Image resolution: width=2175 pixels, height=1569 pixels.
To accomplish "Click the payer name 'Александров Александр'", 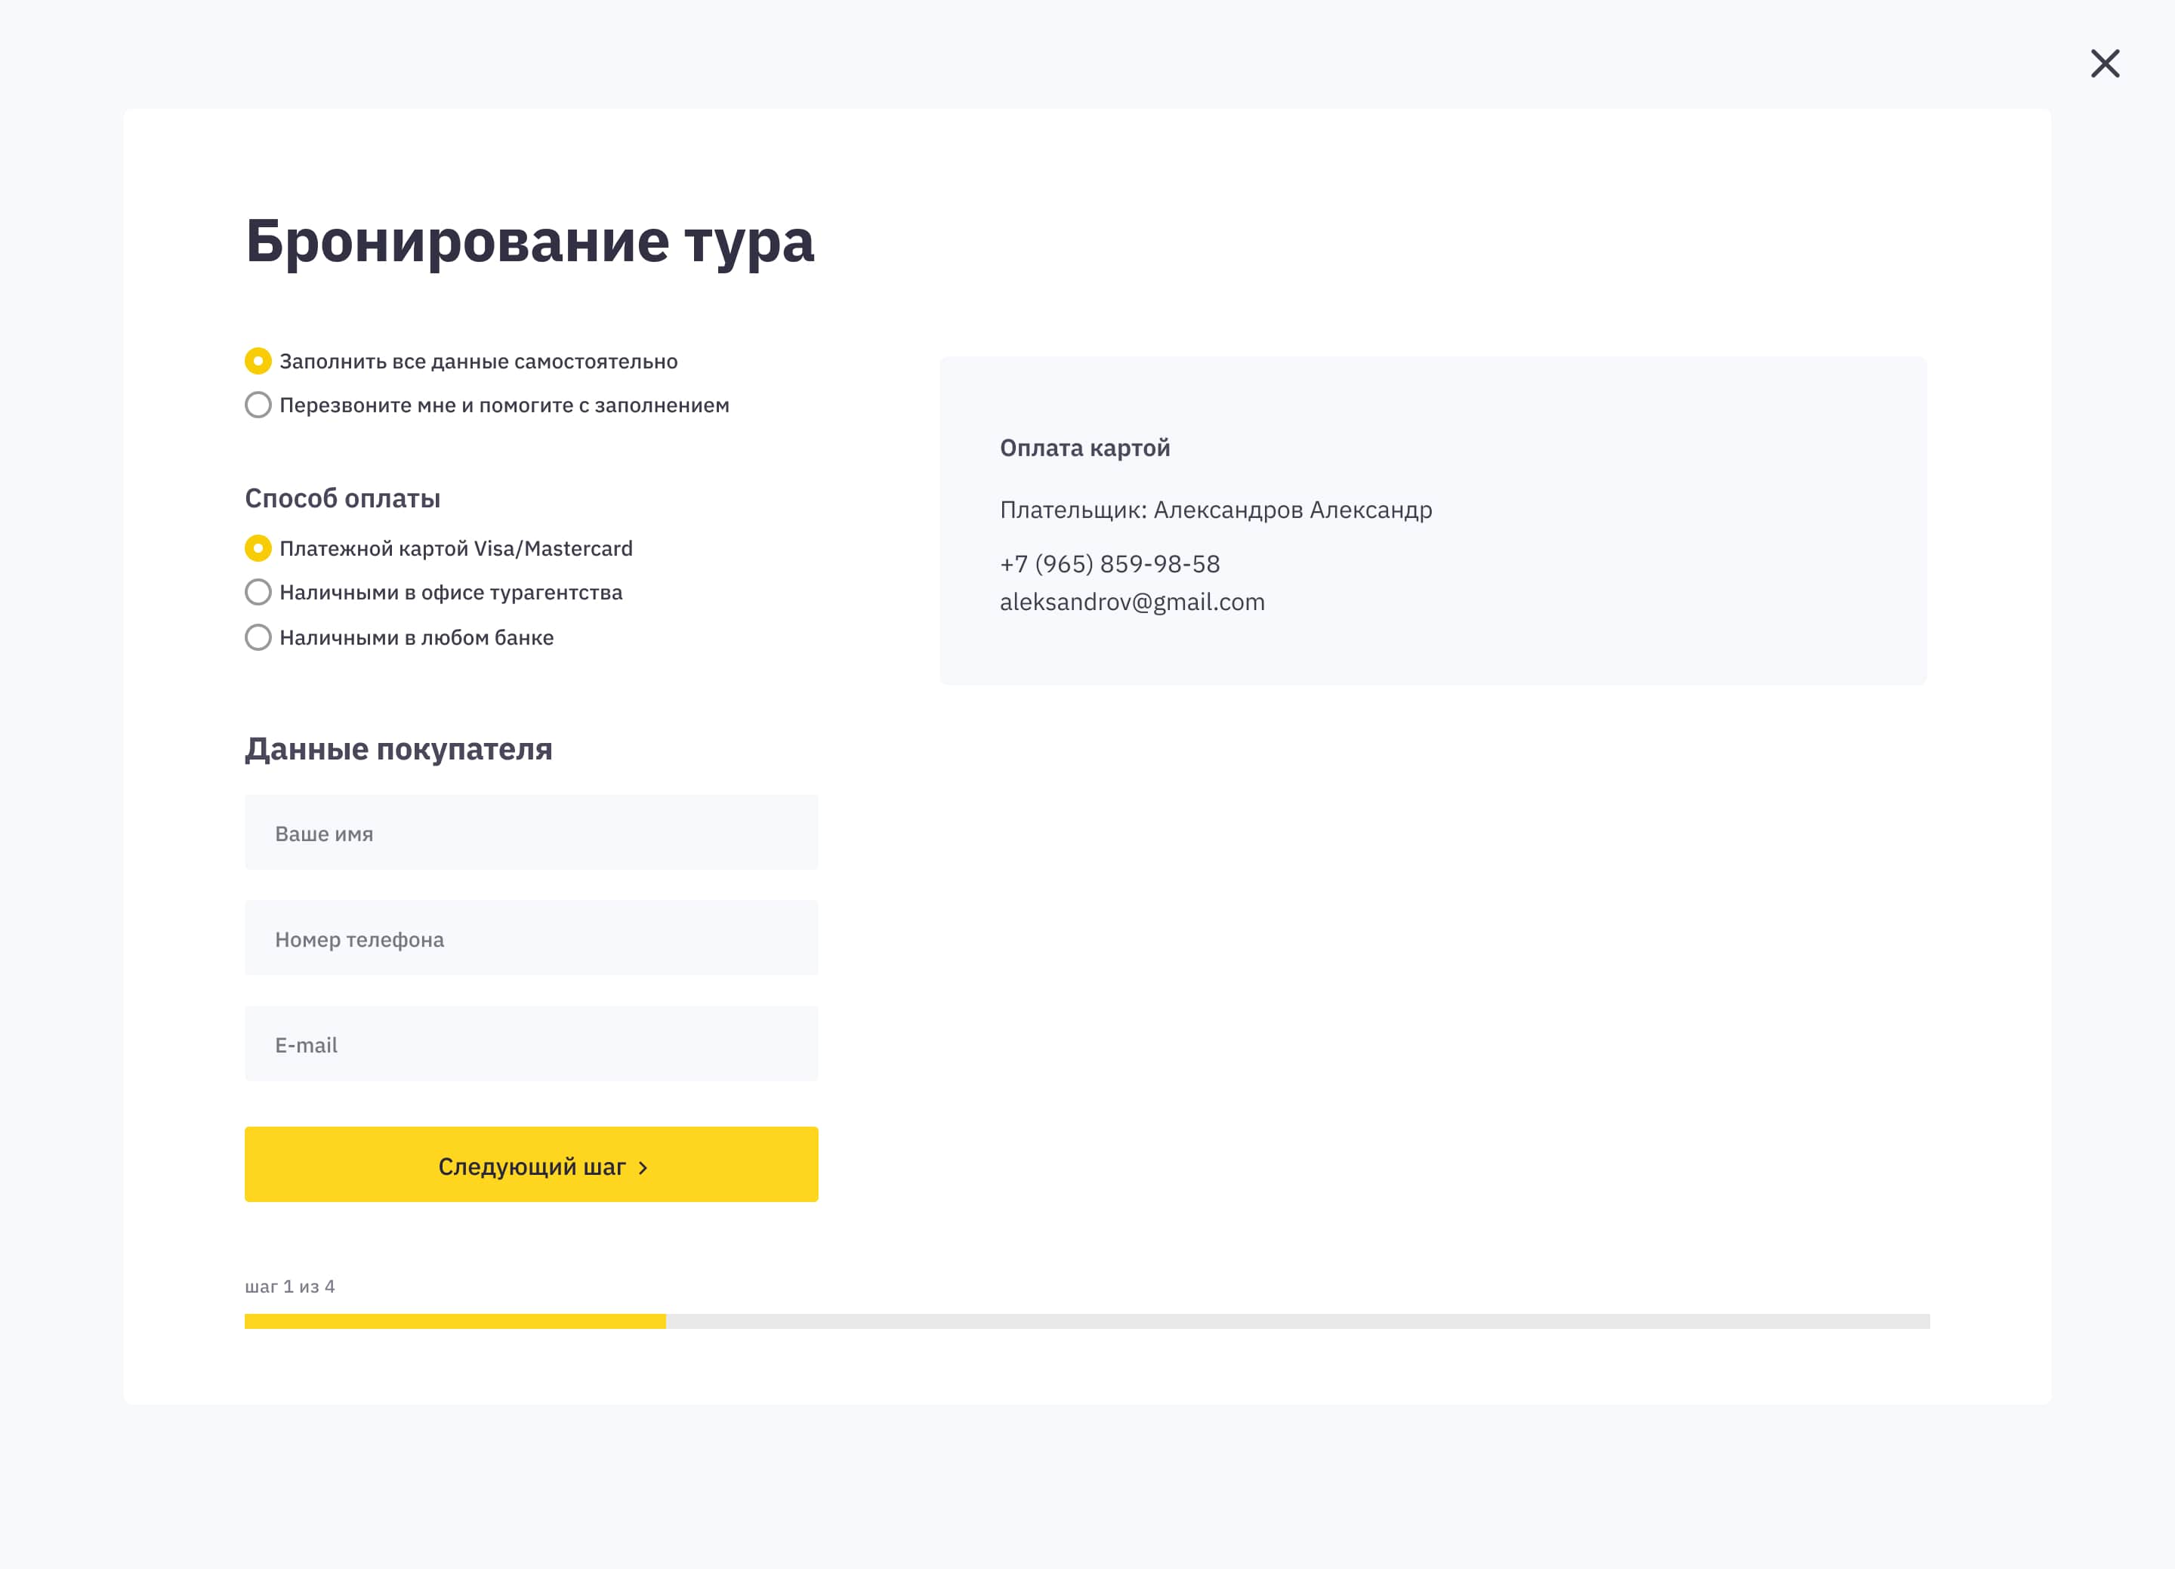I will point(1291,510).
